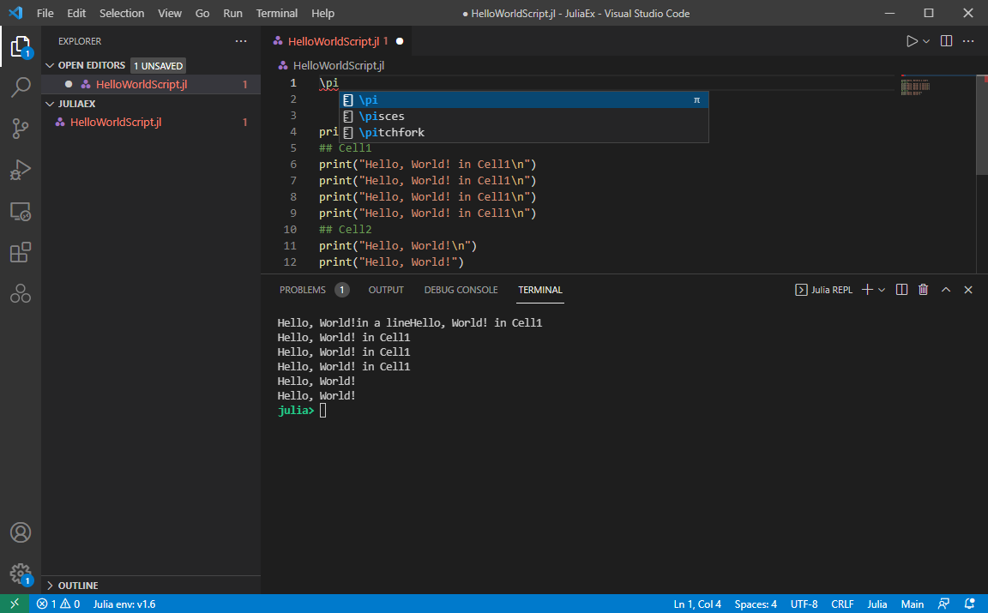
Task: Choose the \pisces suggestion
Action: pyautogui.click(x=524, y=116)
